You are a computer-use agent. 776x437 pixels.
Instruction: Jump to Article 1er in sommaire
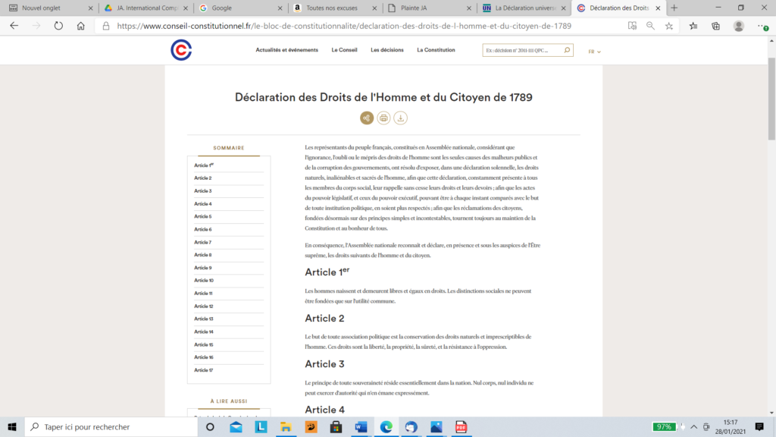coord(204,165)
